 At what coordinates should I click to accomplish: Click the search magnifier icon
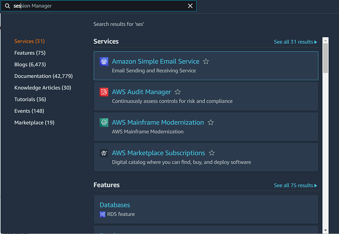coord(7,6)
